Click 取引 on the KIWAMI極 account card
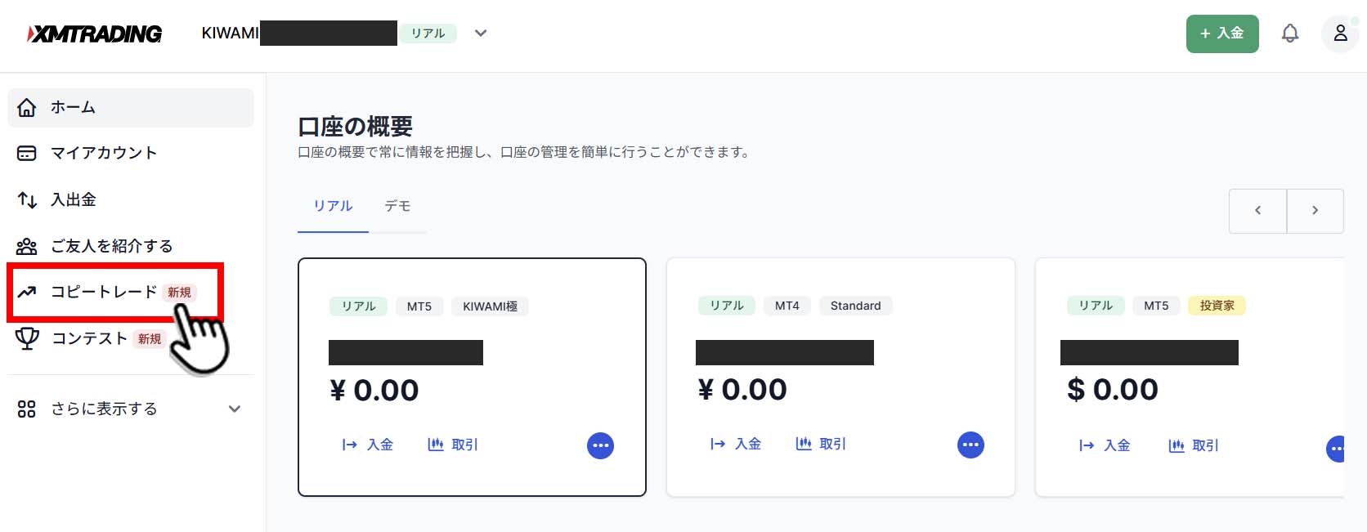The image size is (1367, 532). coord(454,445)
